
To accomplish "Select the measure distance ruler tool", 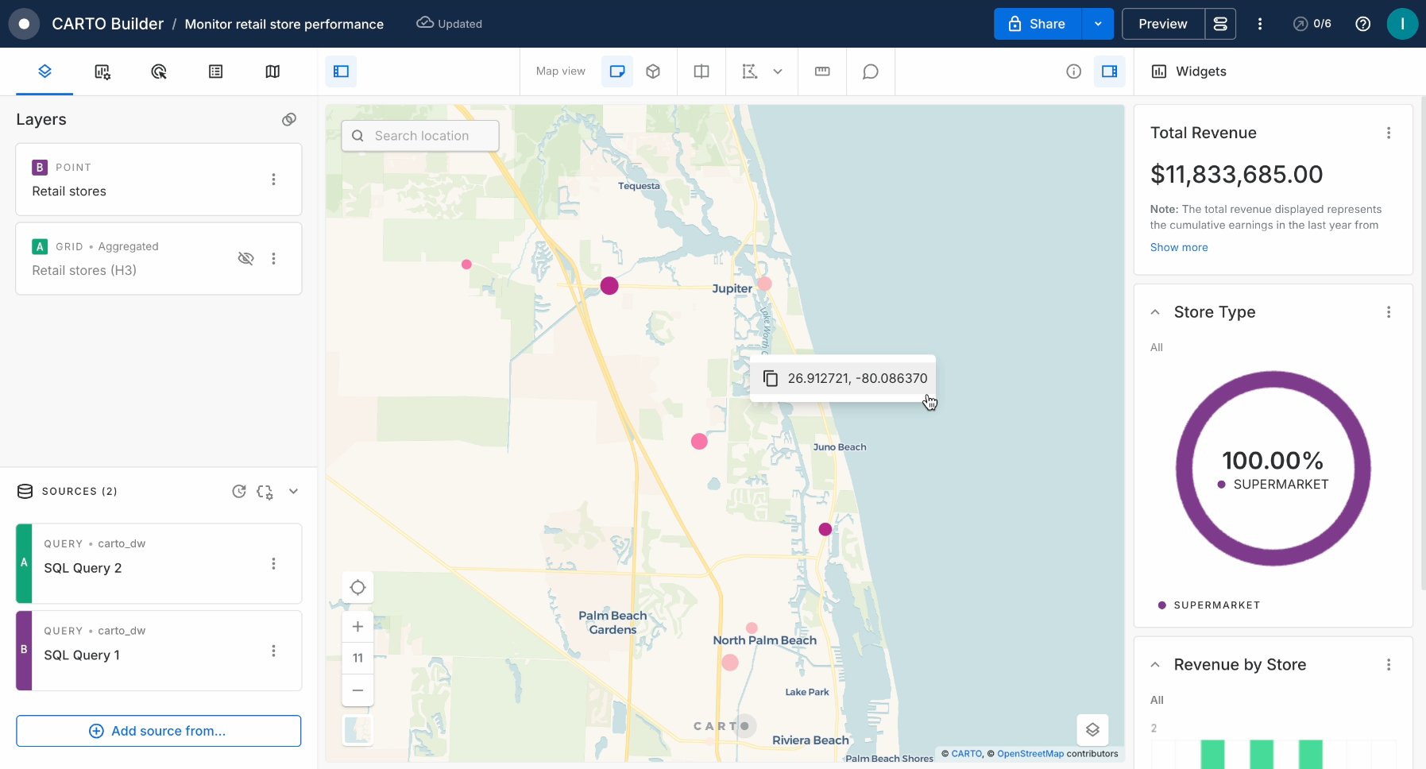I will [822, 71].
